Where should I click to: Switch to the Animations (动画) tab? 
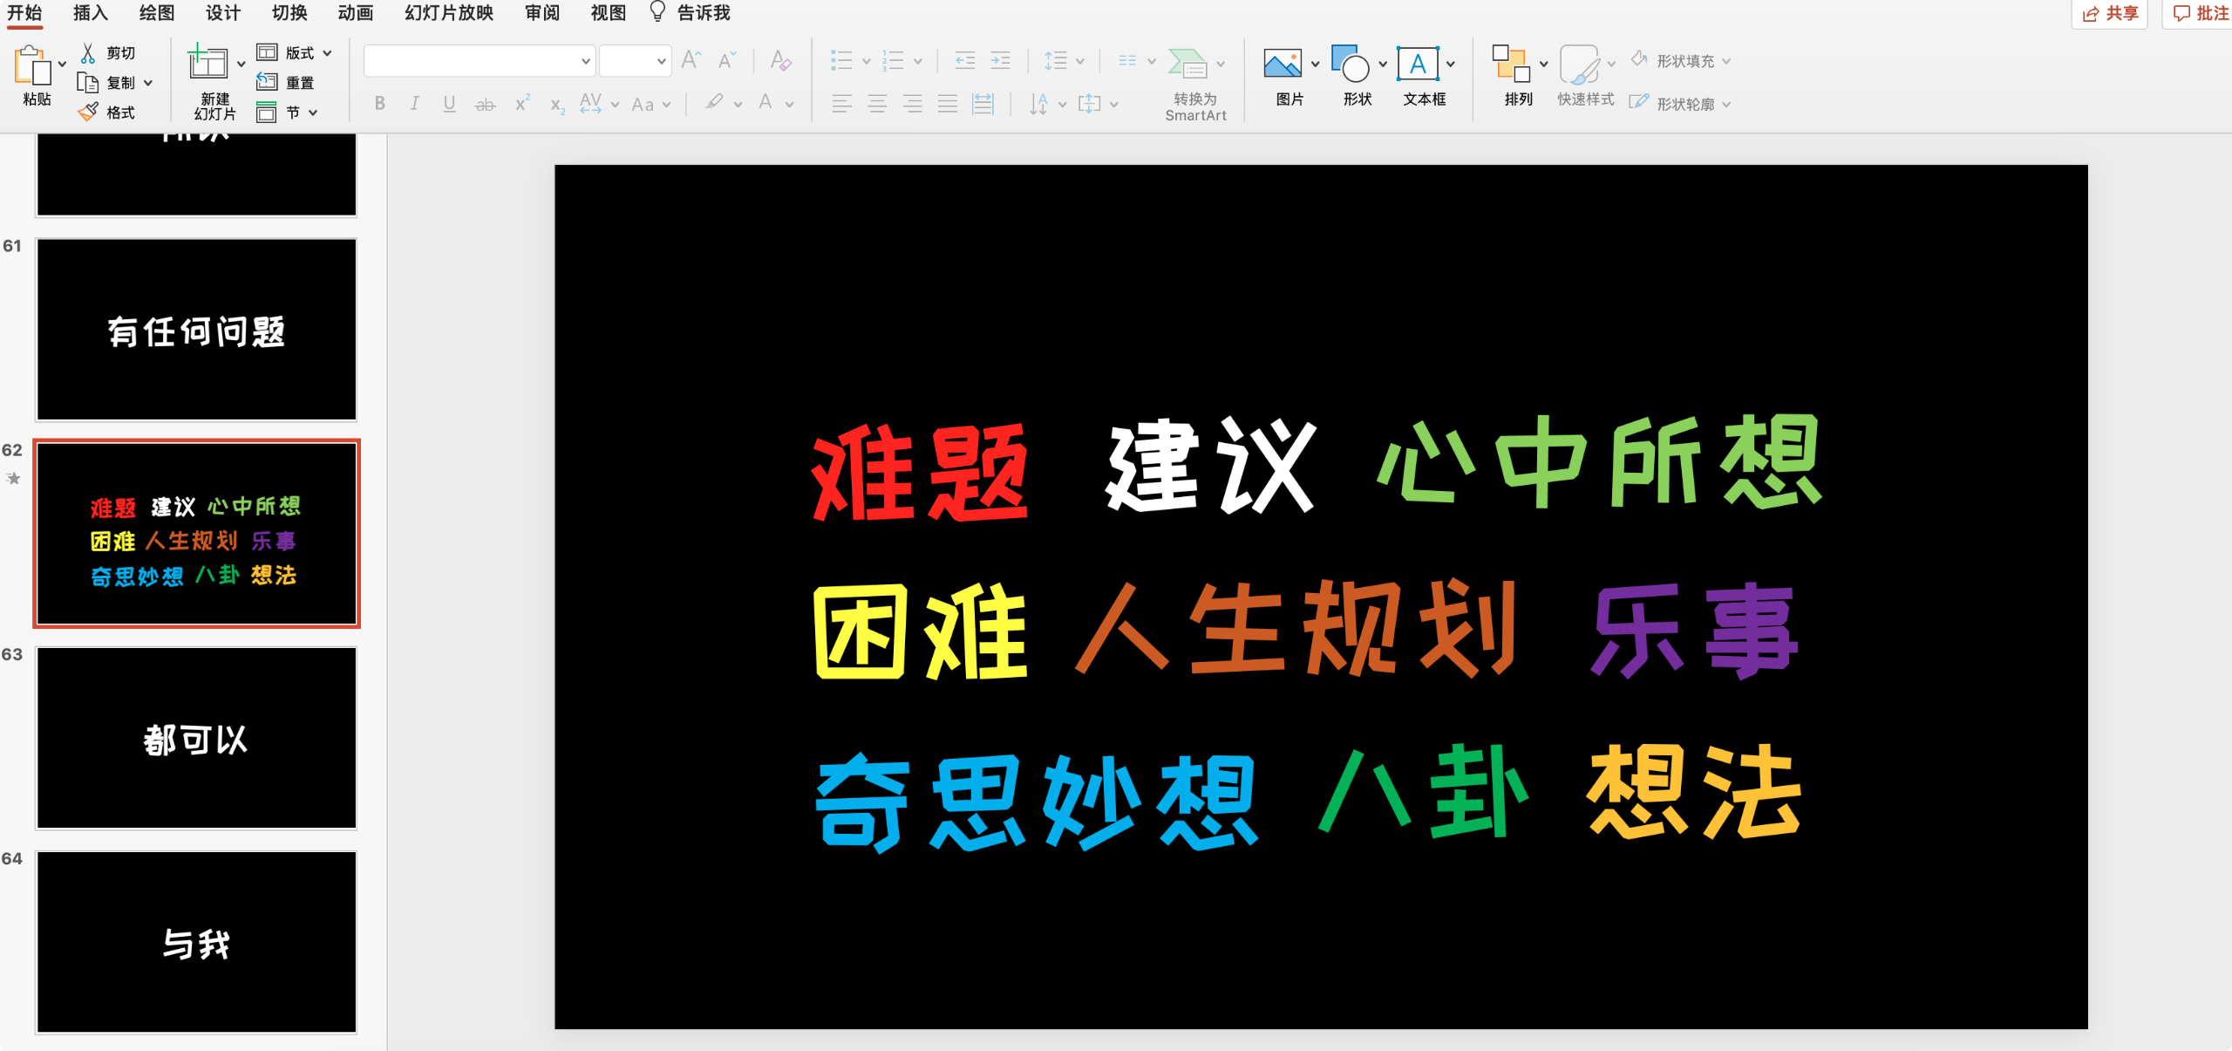[356, 13]
